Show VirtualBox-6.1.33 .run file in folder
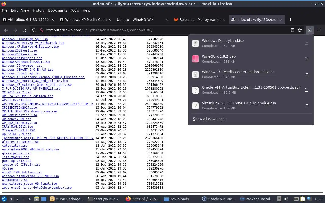This screenshot has width=325, height=203. (x=306, y=106)
